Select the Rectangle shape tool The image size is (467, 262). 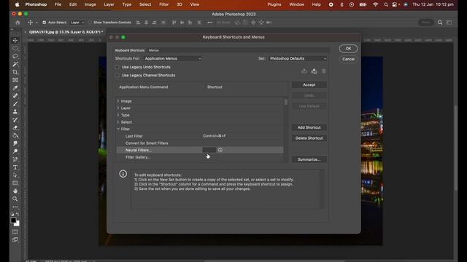pyautogui.click(x=15, y=183)
